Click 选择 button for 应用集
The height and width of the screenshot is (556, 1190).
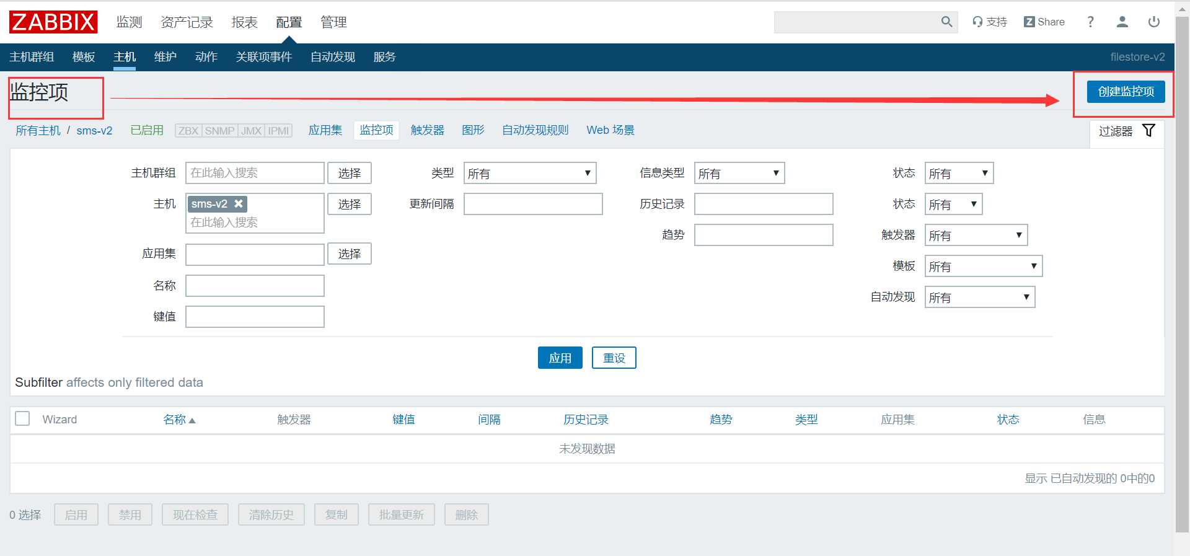[350, 254]
